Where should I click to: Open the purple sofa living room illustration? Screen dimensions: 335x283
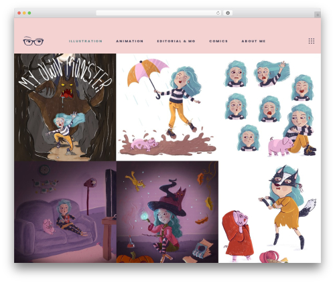[65, 212]
